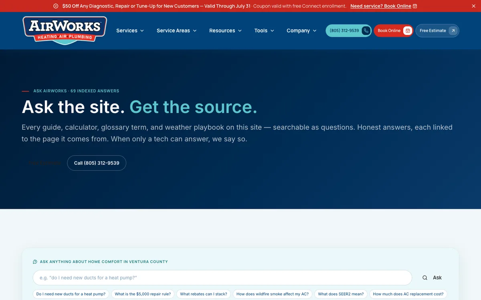Select 'What does SEER2 mean?' chip
The height and width of the screenshot is (300, 481).
point(341,294)
